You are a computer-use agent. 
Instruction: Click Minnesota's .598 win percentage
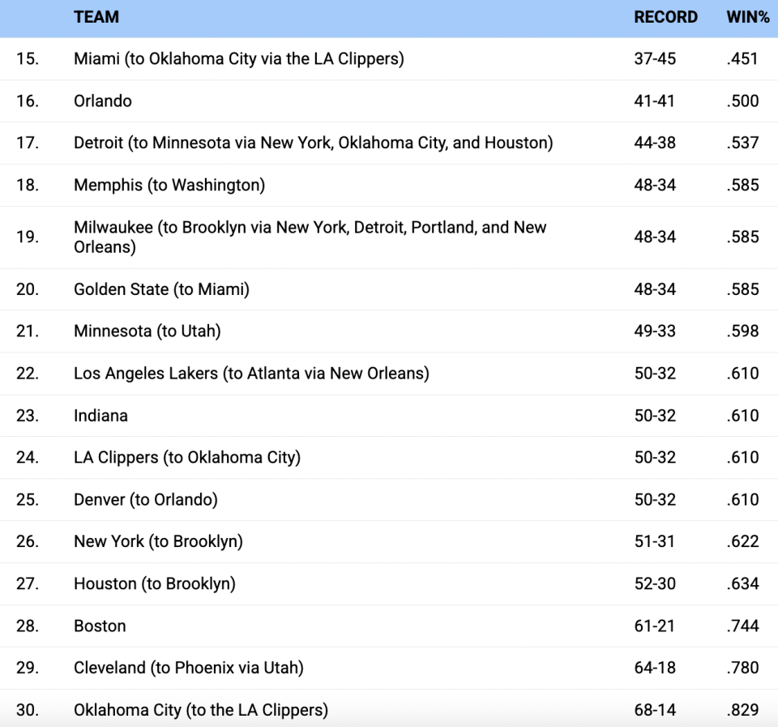743,331
